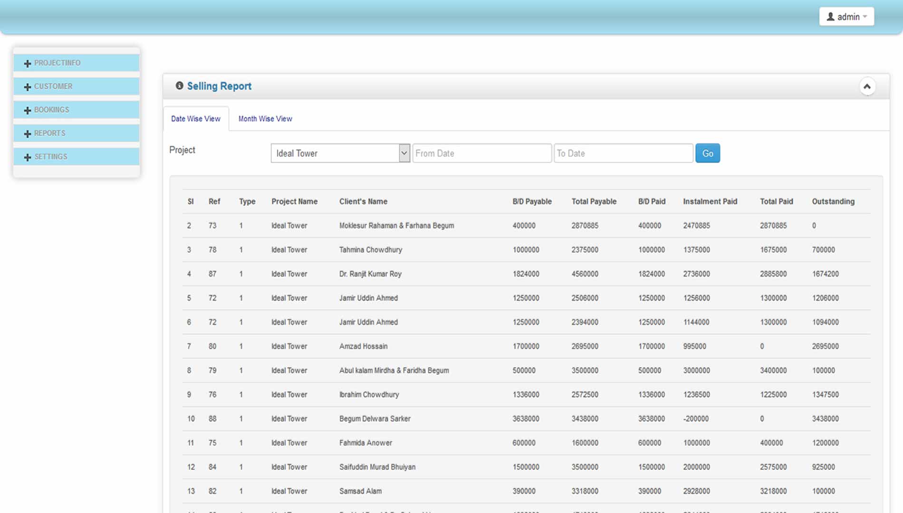Select client Moklesur Rahaman & Farhana Begum
The height and width of the screenshot is (513, 903).
point(396,226)
